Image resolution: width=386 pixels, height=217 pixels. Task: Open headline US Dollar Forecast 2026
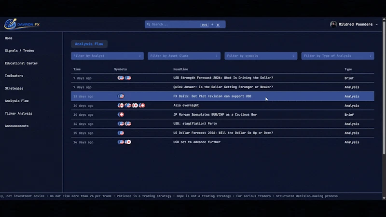(x=223, y=133)
